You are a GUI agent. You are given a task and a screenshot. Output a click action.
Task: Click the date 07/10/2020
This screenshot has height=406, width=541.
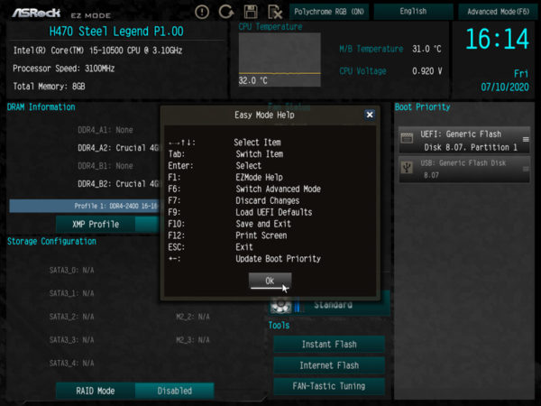pos(505,87)
